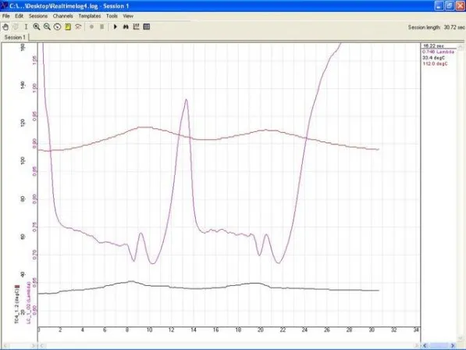Viewport: 466px width, 350px height.
Task: Click the stop square button
Action: [x=102, y=27]
